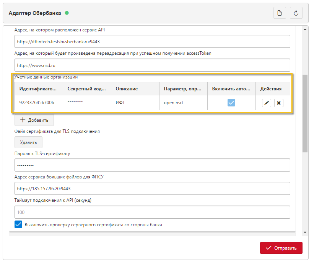Viewport: 314px width, 268px height.
Task: Focus the redirect address field with https://www.nsd.ru
Action: (152, 65)
